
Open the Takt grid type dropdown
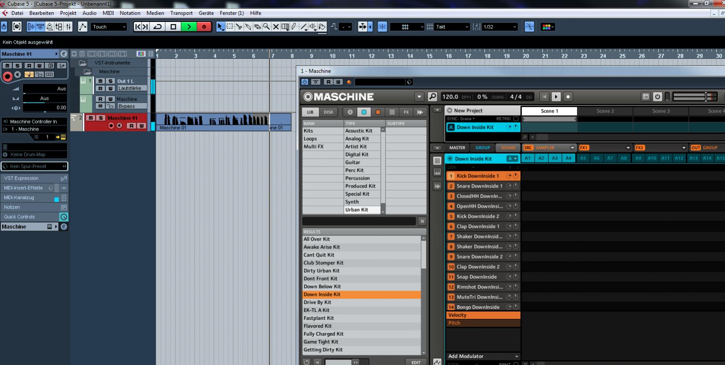(452, 27)
